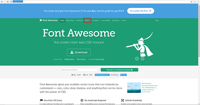The height and width of the screenshot is (105, 200).
Task: Click The Iconic Font and CSS Toolkit tagline
Action: tap(79, 42)
